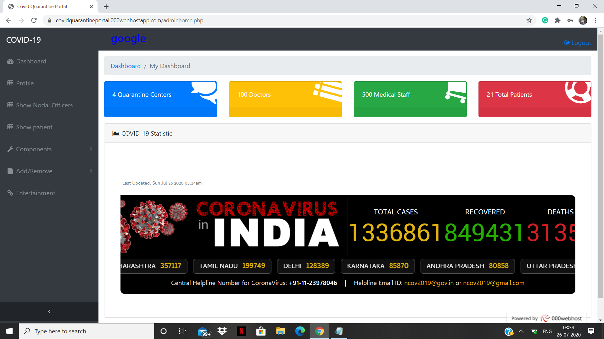Open the Chrome extensions puzzle icon
604x339 pixels.
point(557,20)
